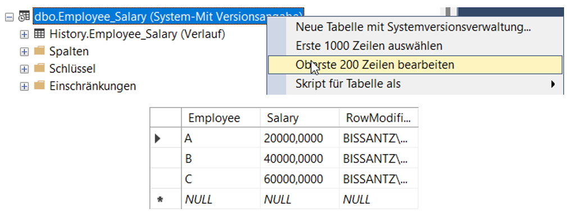
Task: Click Employee cell C
Action: (221, 179)
